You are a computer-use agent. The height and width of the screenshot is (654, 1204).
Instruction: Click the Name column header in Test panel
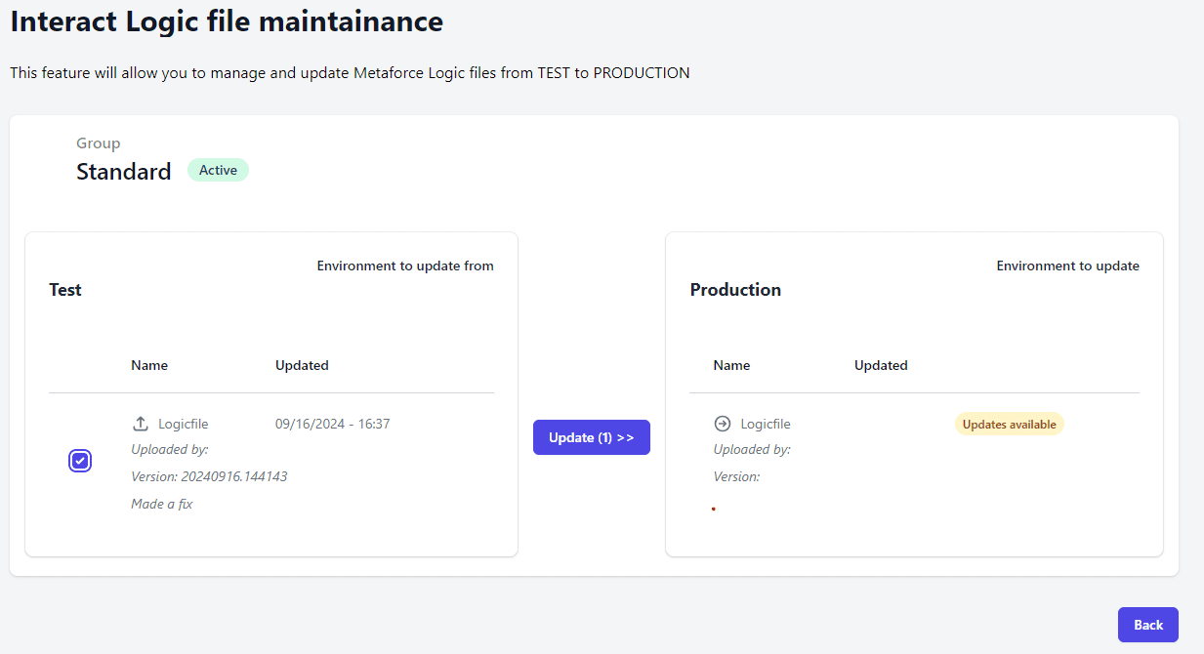148,364
